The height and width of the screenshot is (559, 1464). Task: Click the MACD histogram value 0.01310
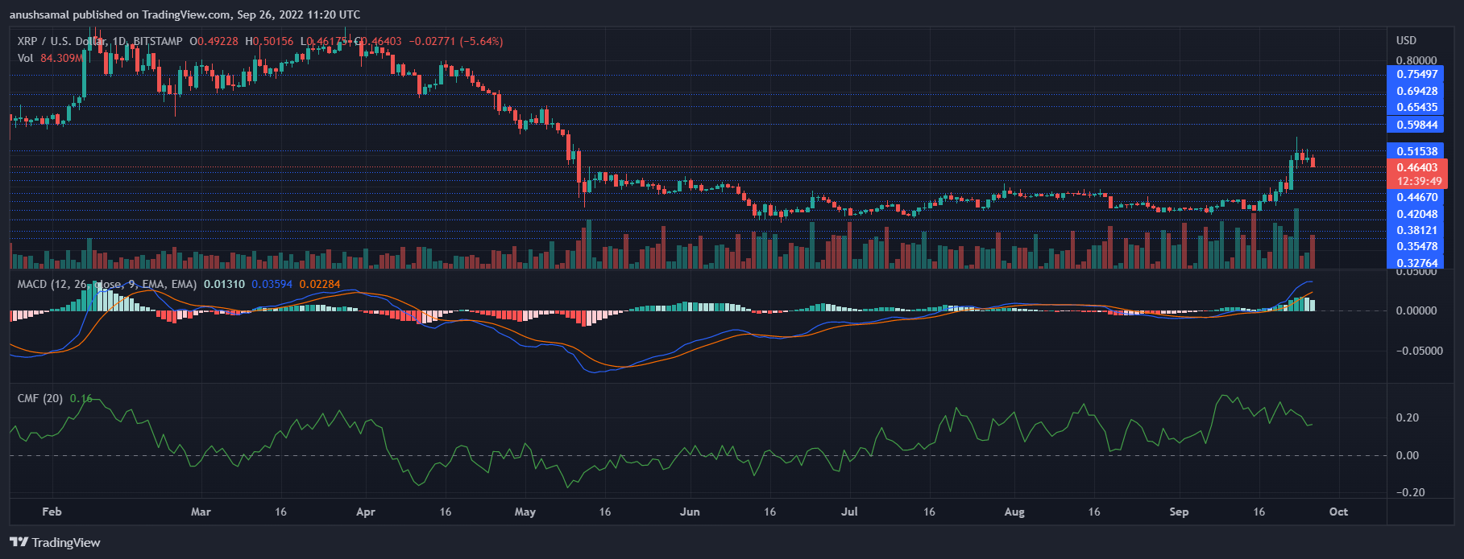(x=224, y=284)
